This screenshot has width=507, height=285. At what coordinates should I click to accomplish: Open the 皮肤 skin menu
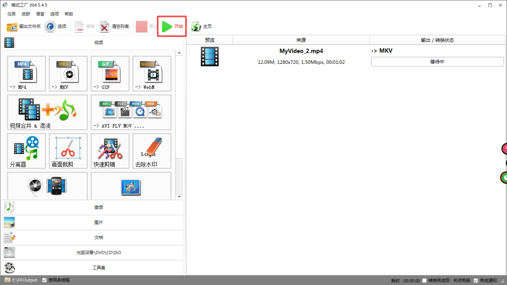click(x=26, y=14)
